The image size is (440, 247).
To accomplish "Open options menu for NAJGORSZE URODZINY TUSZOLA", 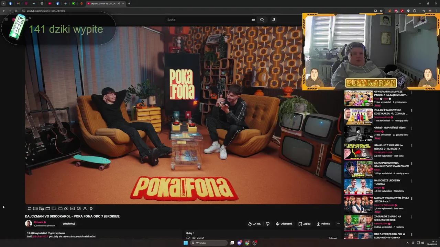I will coord(412,181).
